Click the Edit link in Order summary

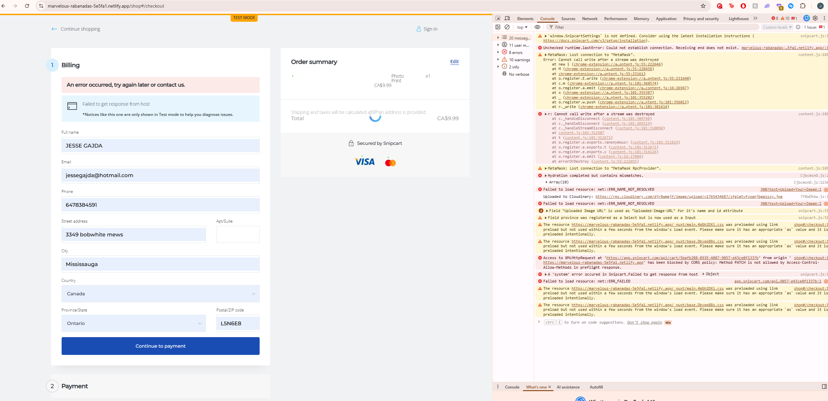[454, 62]
